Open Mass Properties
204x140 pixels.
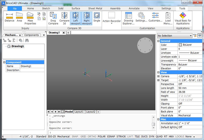pos(30,17)
